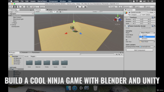Expand the Player object in Hierarchy
The height and width of the screenshot is (92, 164).
(x=12, y=23)
